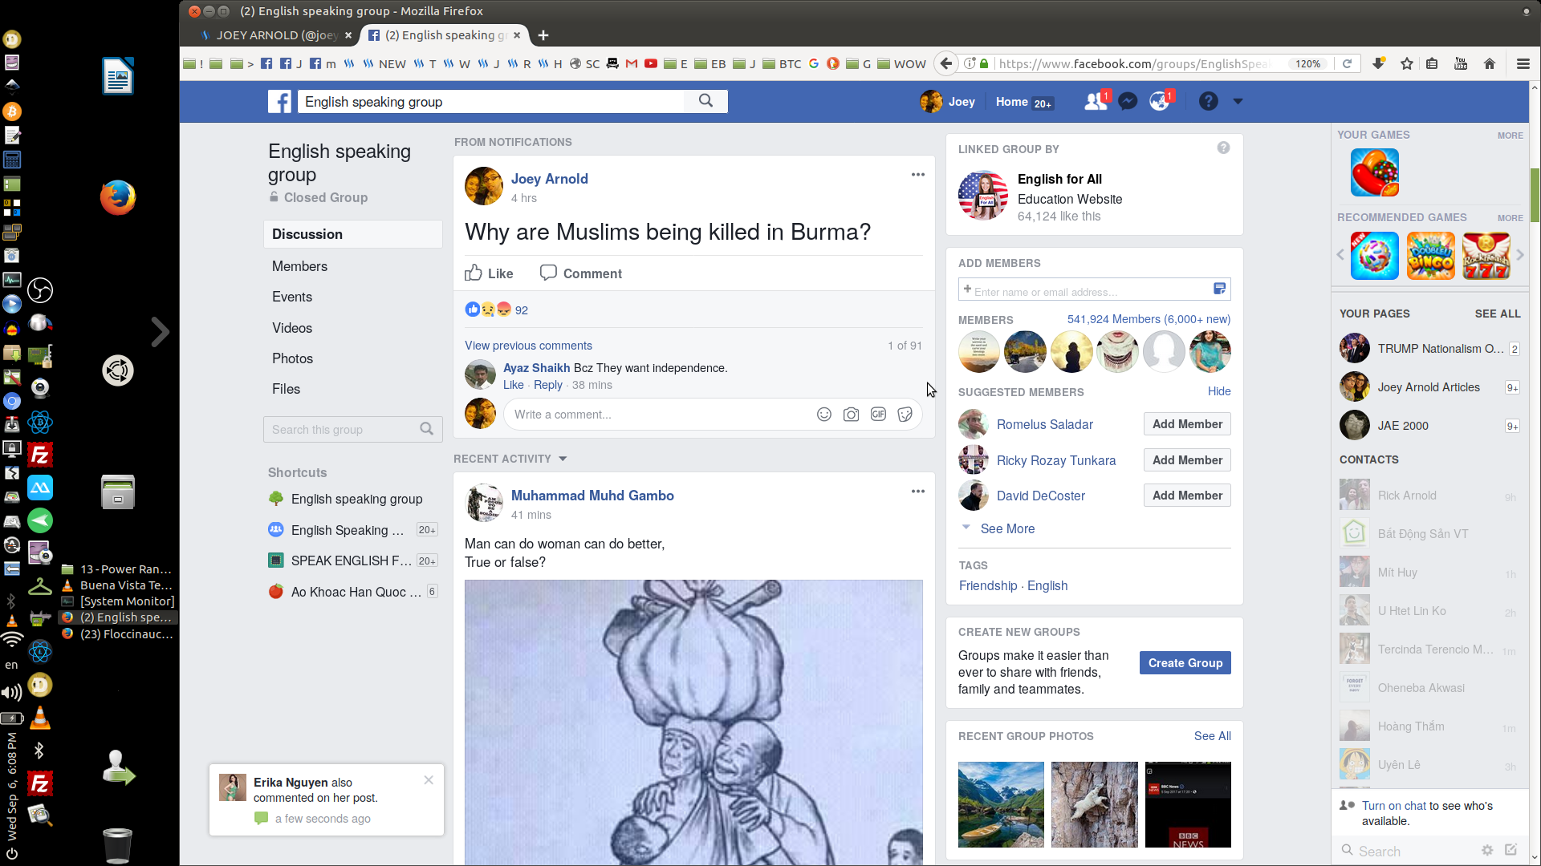Open Quick Help question icon

(1209, 102)
